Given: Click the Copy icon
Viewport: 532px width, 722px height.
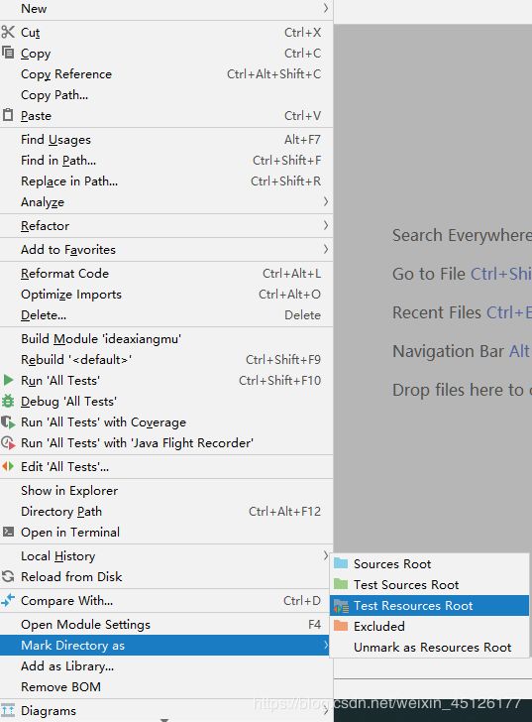Looking at the screenshot, I should [x=8, y=52].
